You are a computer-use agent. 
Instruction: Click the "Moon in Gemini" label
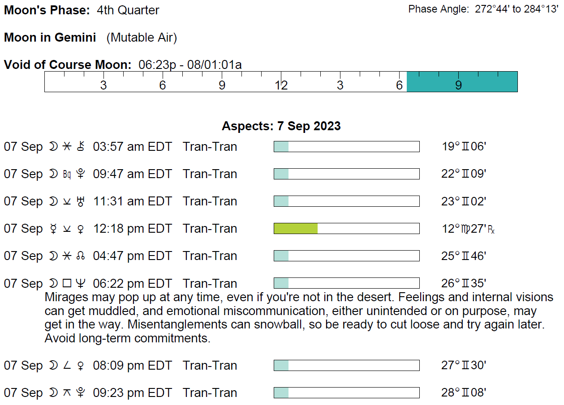(x=50, y=38)
